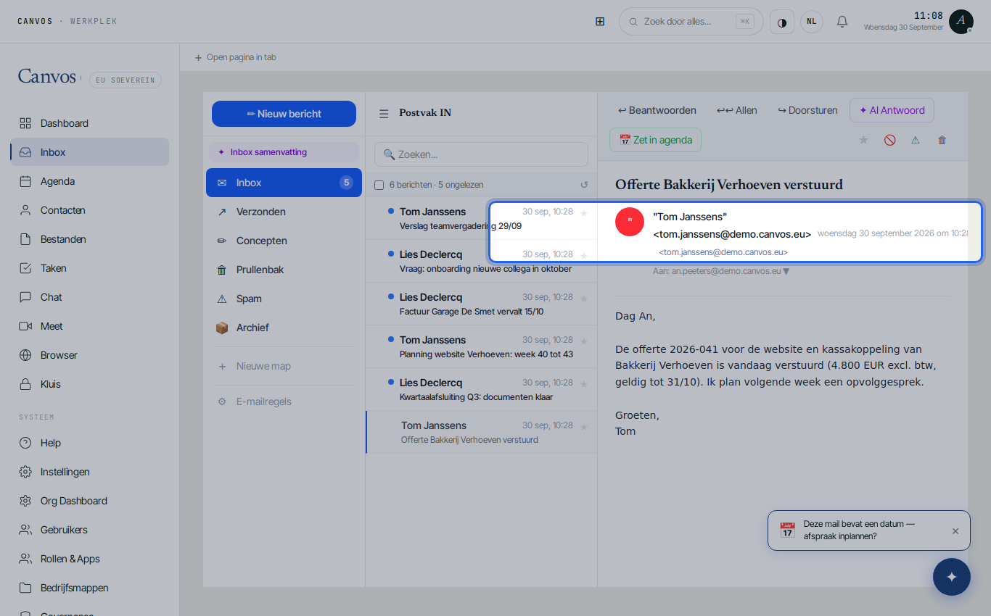This screenshot has width=991, height=616.
Task: Open Instellingen in the sidebar
Action: click(x=89, y=472)
